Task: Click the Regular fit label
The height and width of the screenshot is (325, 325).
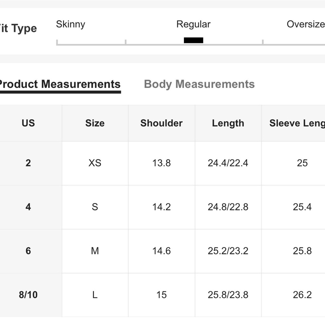Action: [x=193, y=24]
